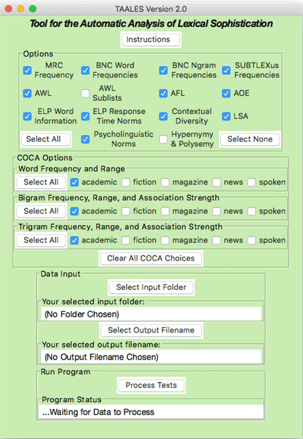
Task: Click Select All in the Options section
Action: coord(46,139)
